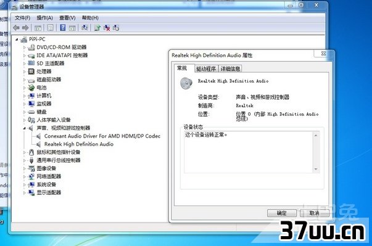Click the Back arrow toolbar icon
This screenshot has width=372, height=246.
coord(16,28)
